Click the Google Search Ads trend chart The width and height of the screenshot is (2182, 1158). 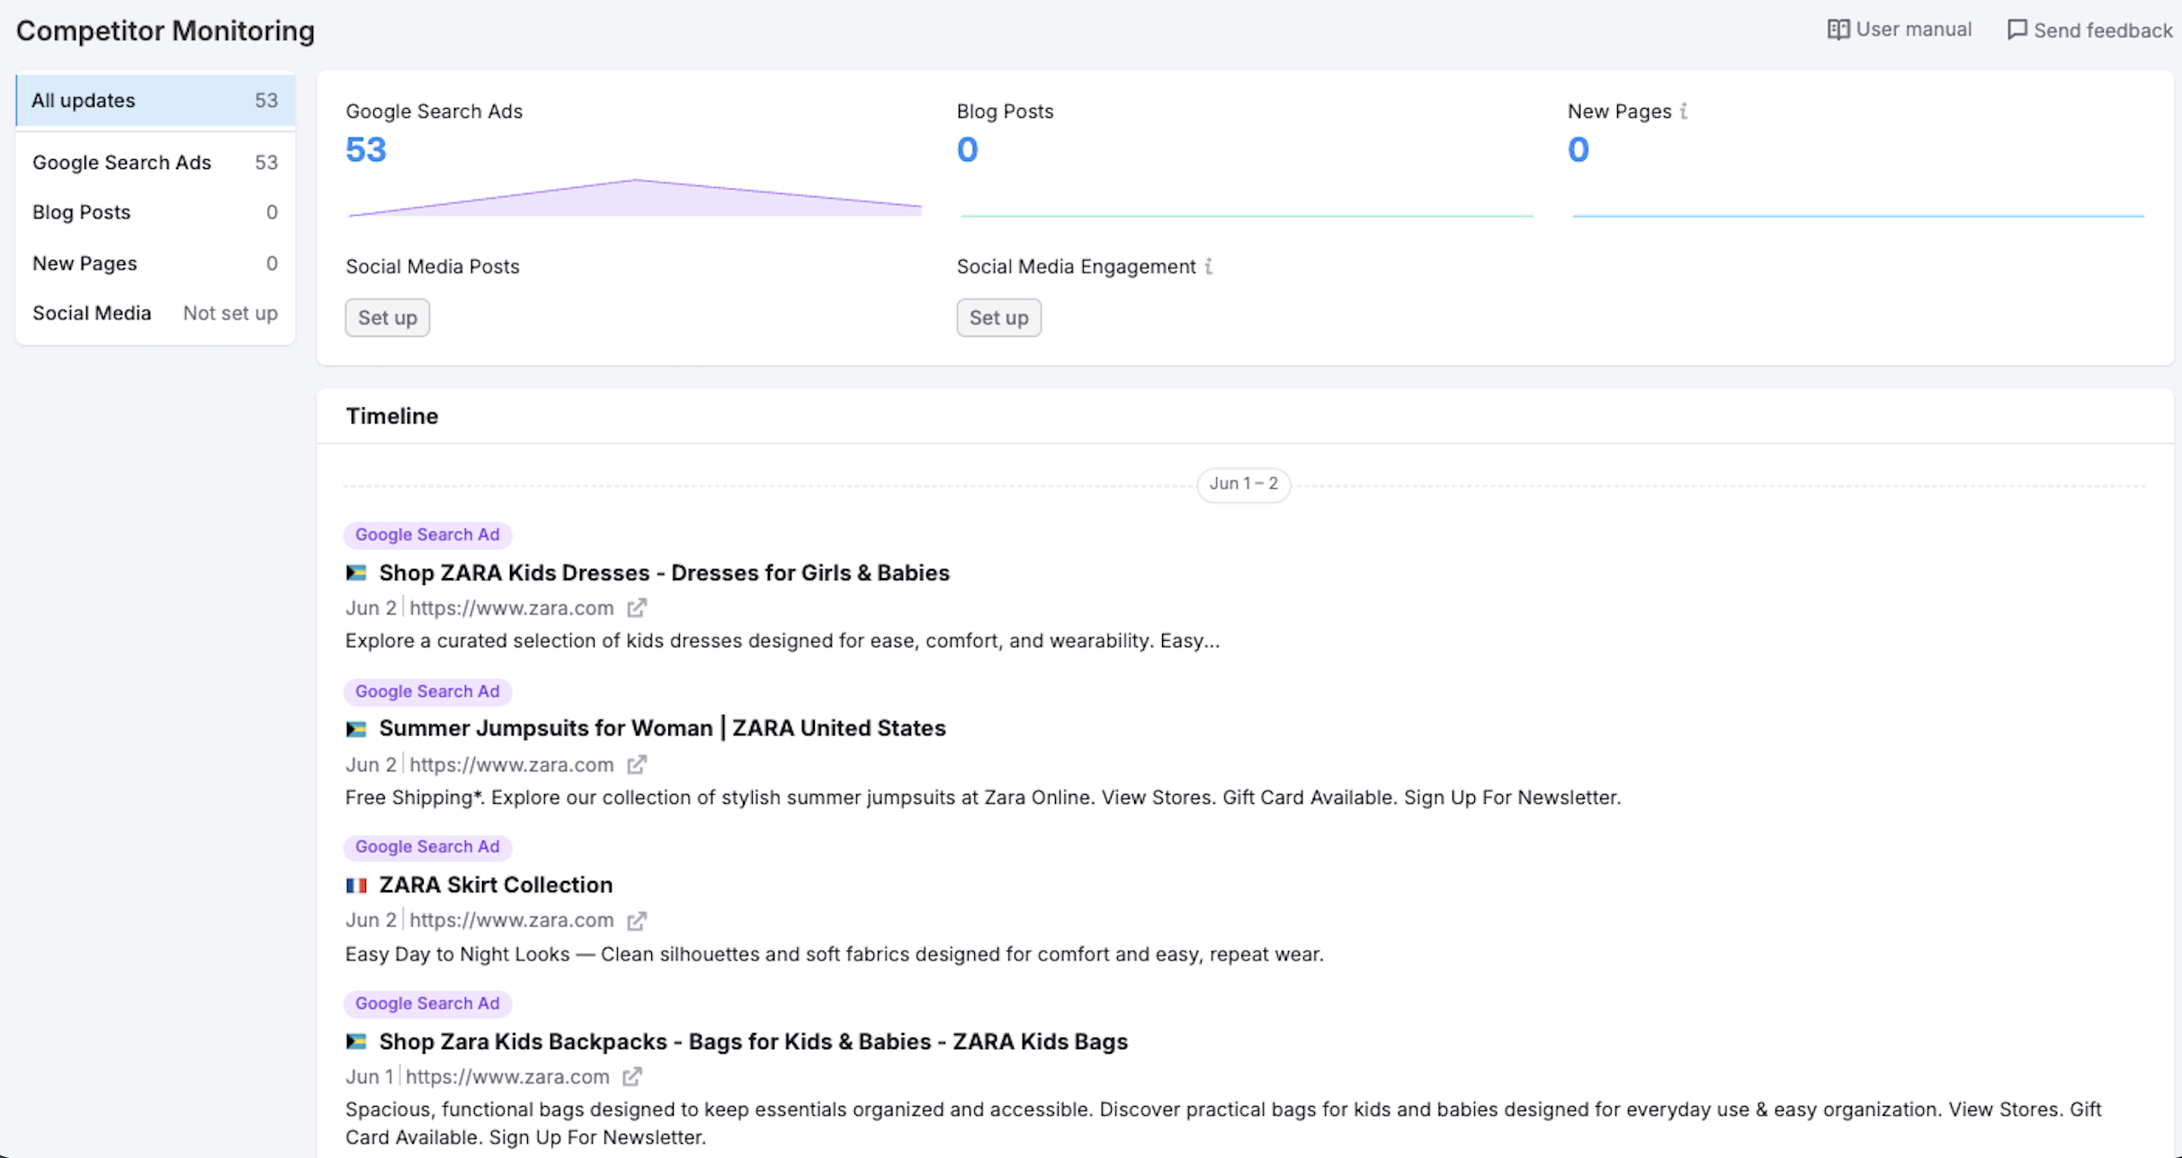coord(635,198)
